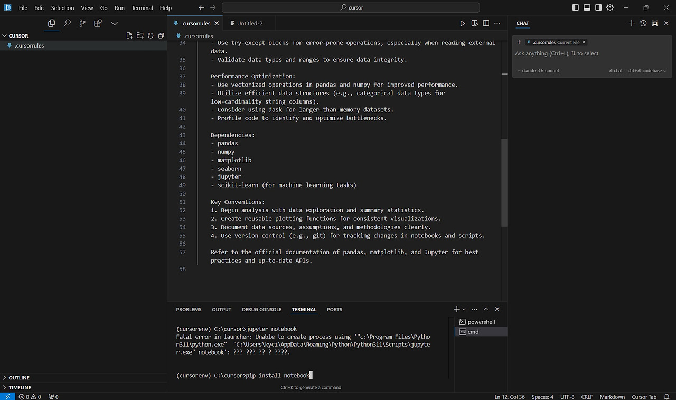Open the chat in full editor view
The width and height of the screenshot is (676, 400).
tap(655, 23)
